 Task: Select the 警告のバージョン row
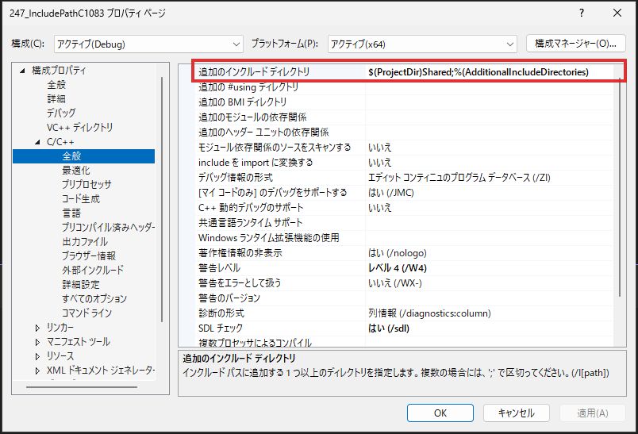(x=404, y=298)
